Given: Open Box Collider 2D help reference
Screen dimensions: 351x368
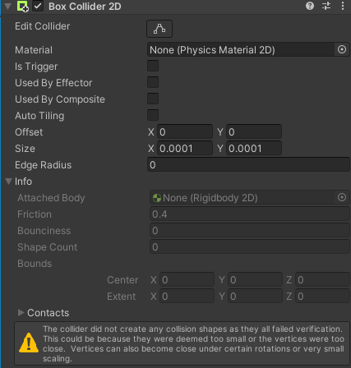Looking at the screenshot, I should (310, 6).
